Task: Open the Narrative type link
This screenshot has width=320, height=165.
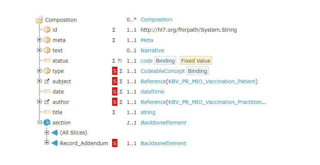Action: 152,50
